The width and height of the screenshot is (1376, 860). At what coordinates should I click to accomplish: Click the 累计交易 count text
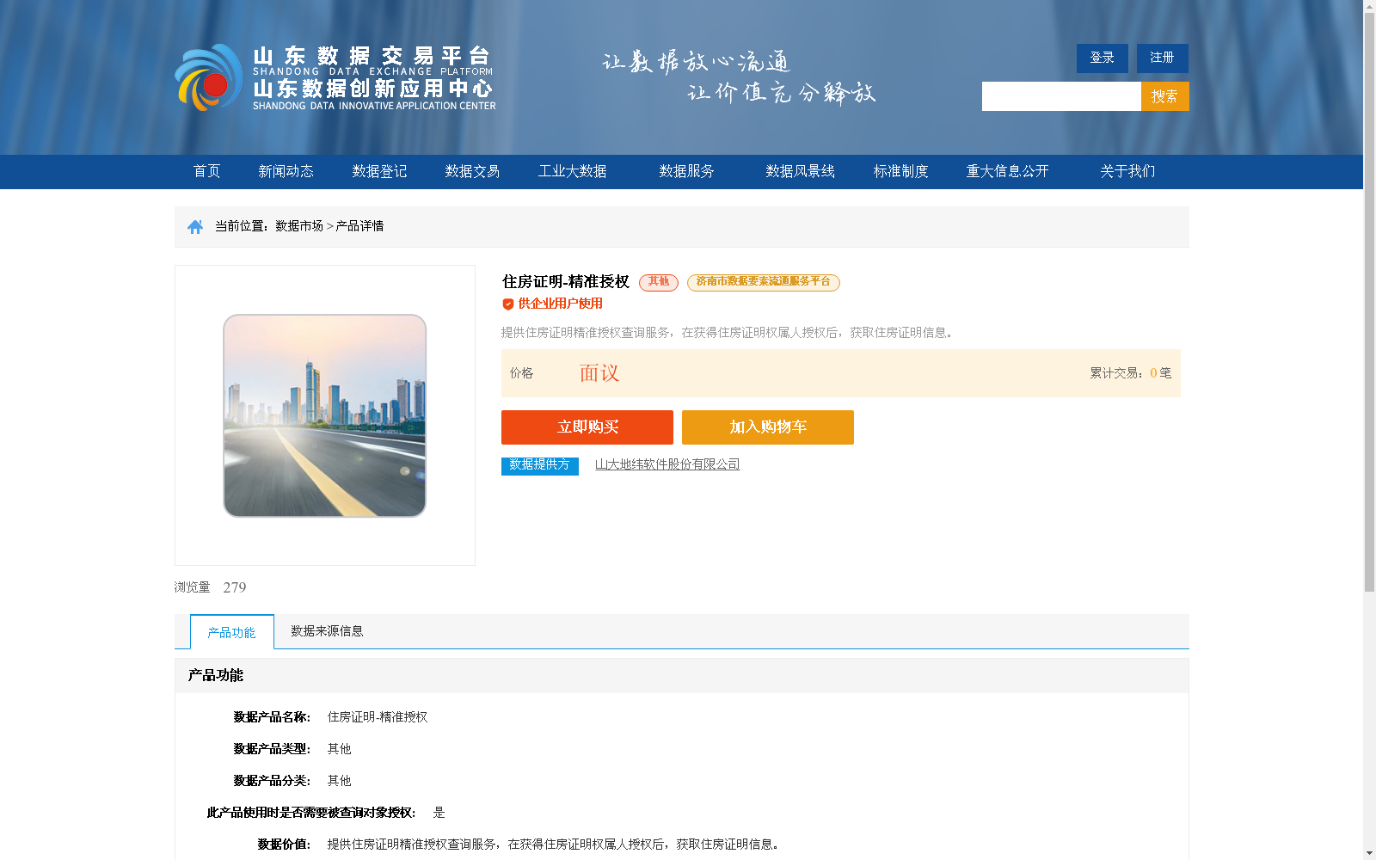[x=1130, y=373]
